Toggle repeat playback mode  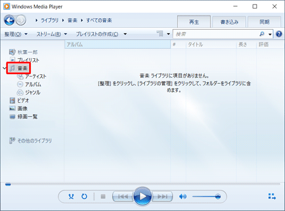(x=84, y=196)
